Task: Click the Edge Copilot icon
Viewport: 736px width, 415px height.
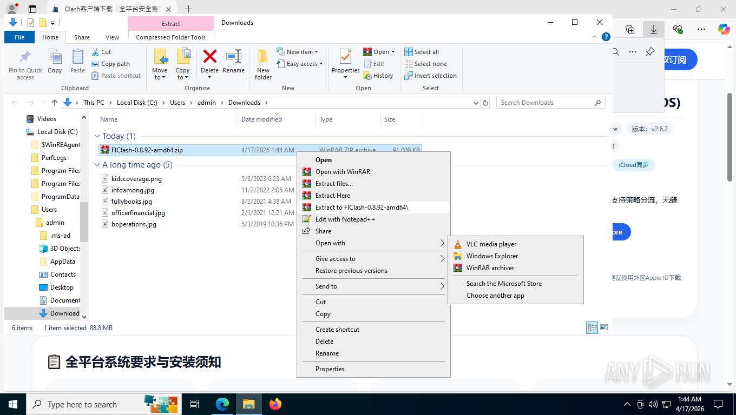Action: coord(724,29)
